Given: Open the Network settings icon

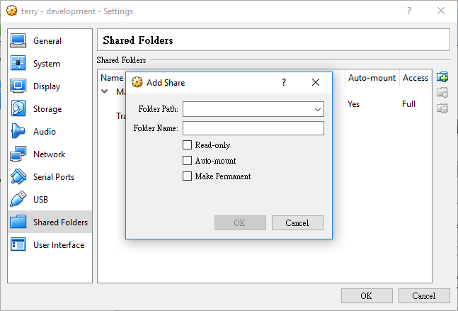Looking at the screenshot, I should point(18,154).
